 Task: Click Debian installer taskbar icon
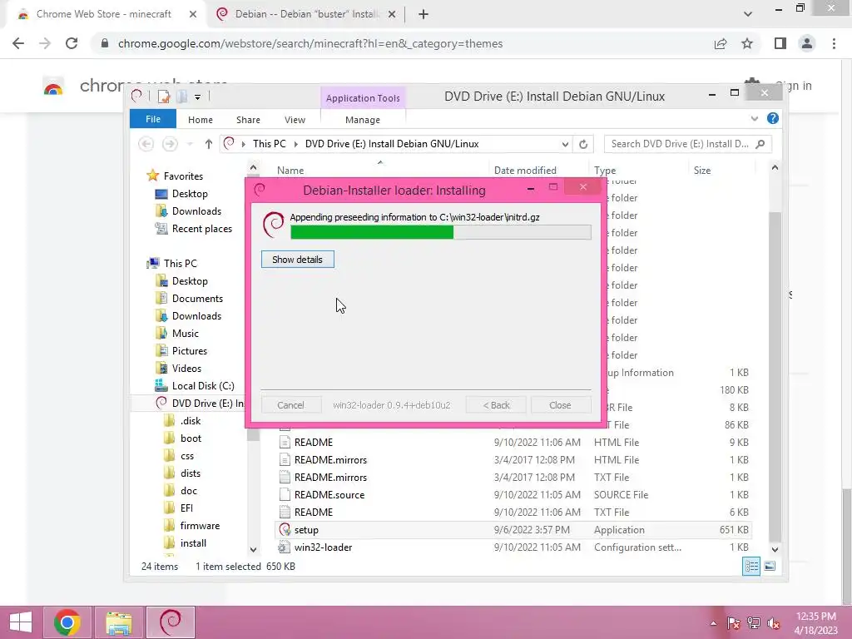(x=171, y=622)
